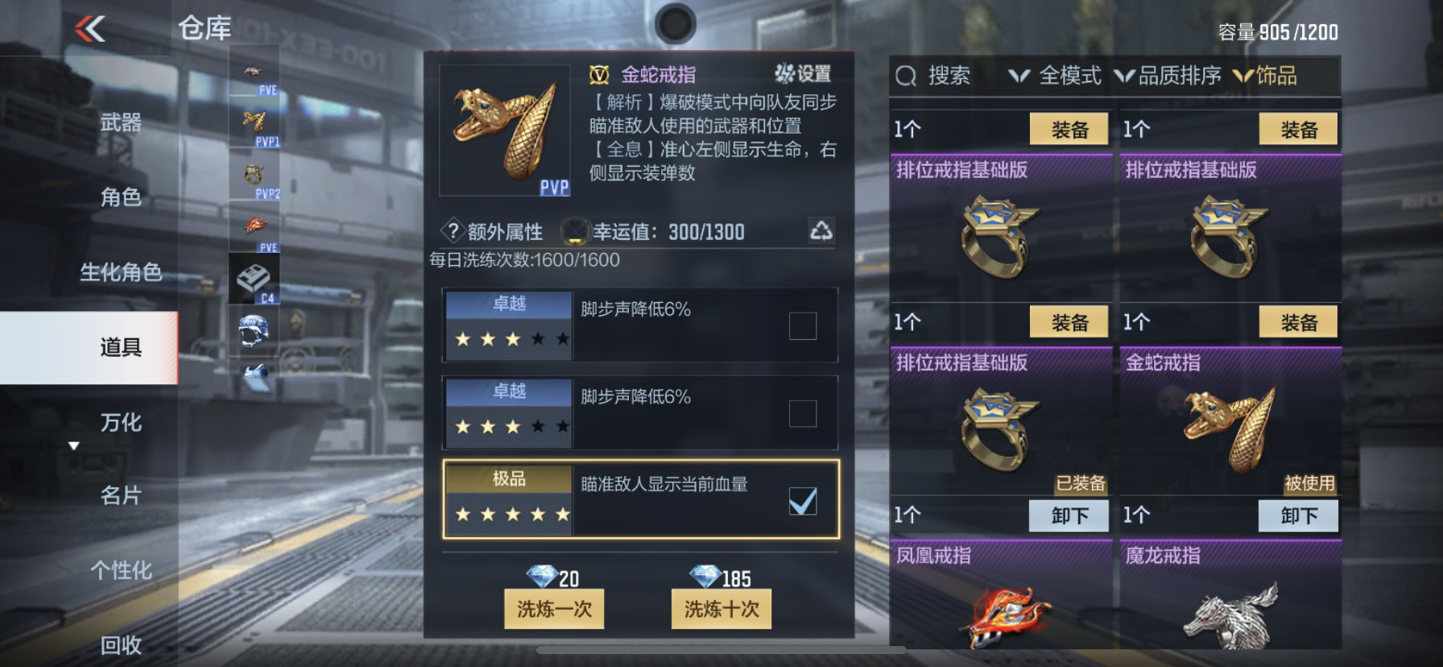The height and width of the screenshot is (667, 1443).
Task: Click the 洗炼一次 button
Action: tap(554, 609)
